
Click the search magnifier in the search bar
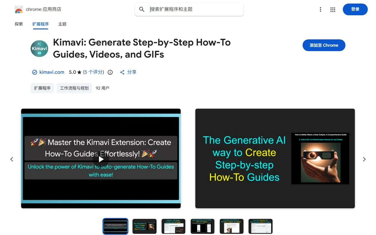(x=142, y=9)
